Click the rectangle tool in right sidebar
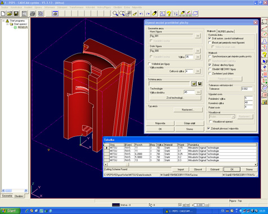The image size is (268, 214). (x=265, y=21)
